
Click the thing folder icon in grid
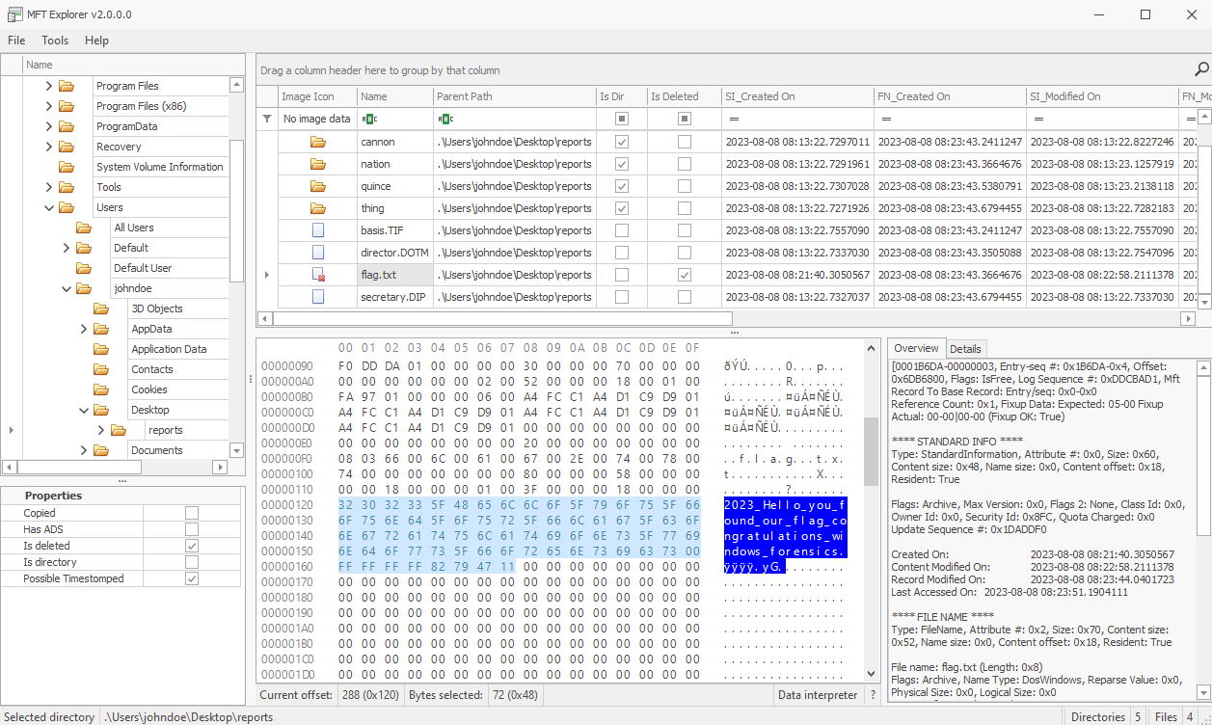[x=317, y=208]
